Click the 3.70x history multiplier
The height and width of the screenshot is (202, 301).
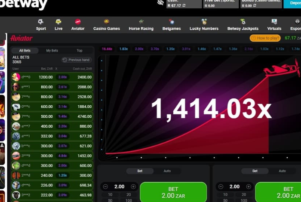pos(155,49)
